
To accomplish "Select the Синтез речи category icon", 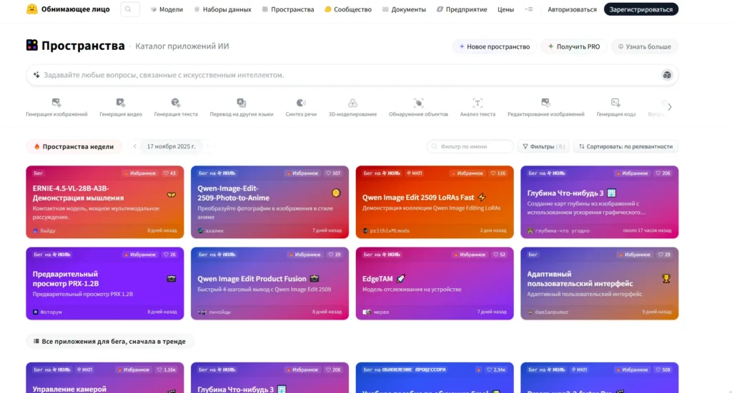I will (301, 103).
